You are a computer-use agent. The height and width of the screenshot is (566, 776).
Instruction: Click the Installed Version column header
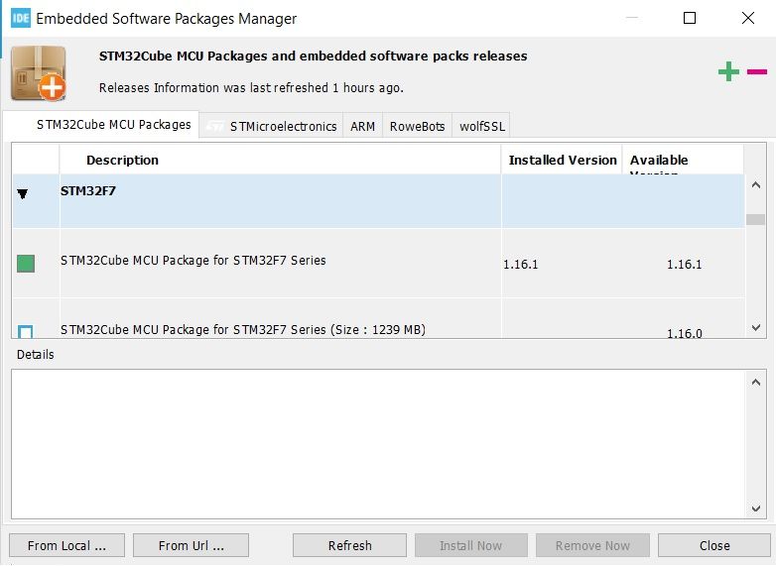coord(562,160)
